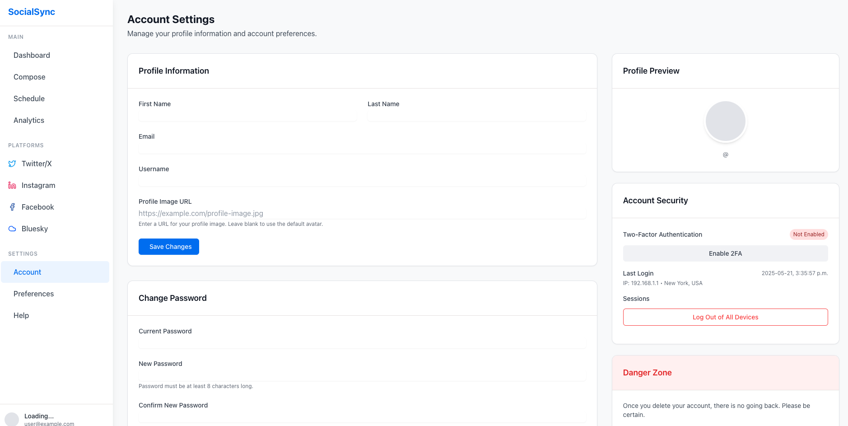848x426 pixels.
Task: Enable two-factor authentication via Enable 2FA
Action: point(725,253)
